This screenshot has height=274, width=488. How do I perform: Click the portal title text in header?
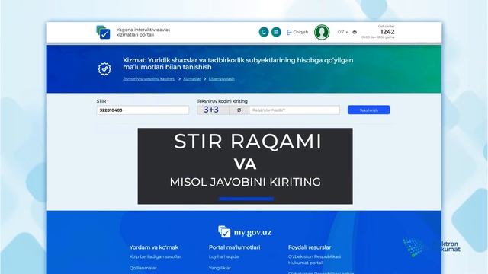click(143, 32)
